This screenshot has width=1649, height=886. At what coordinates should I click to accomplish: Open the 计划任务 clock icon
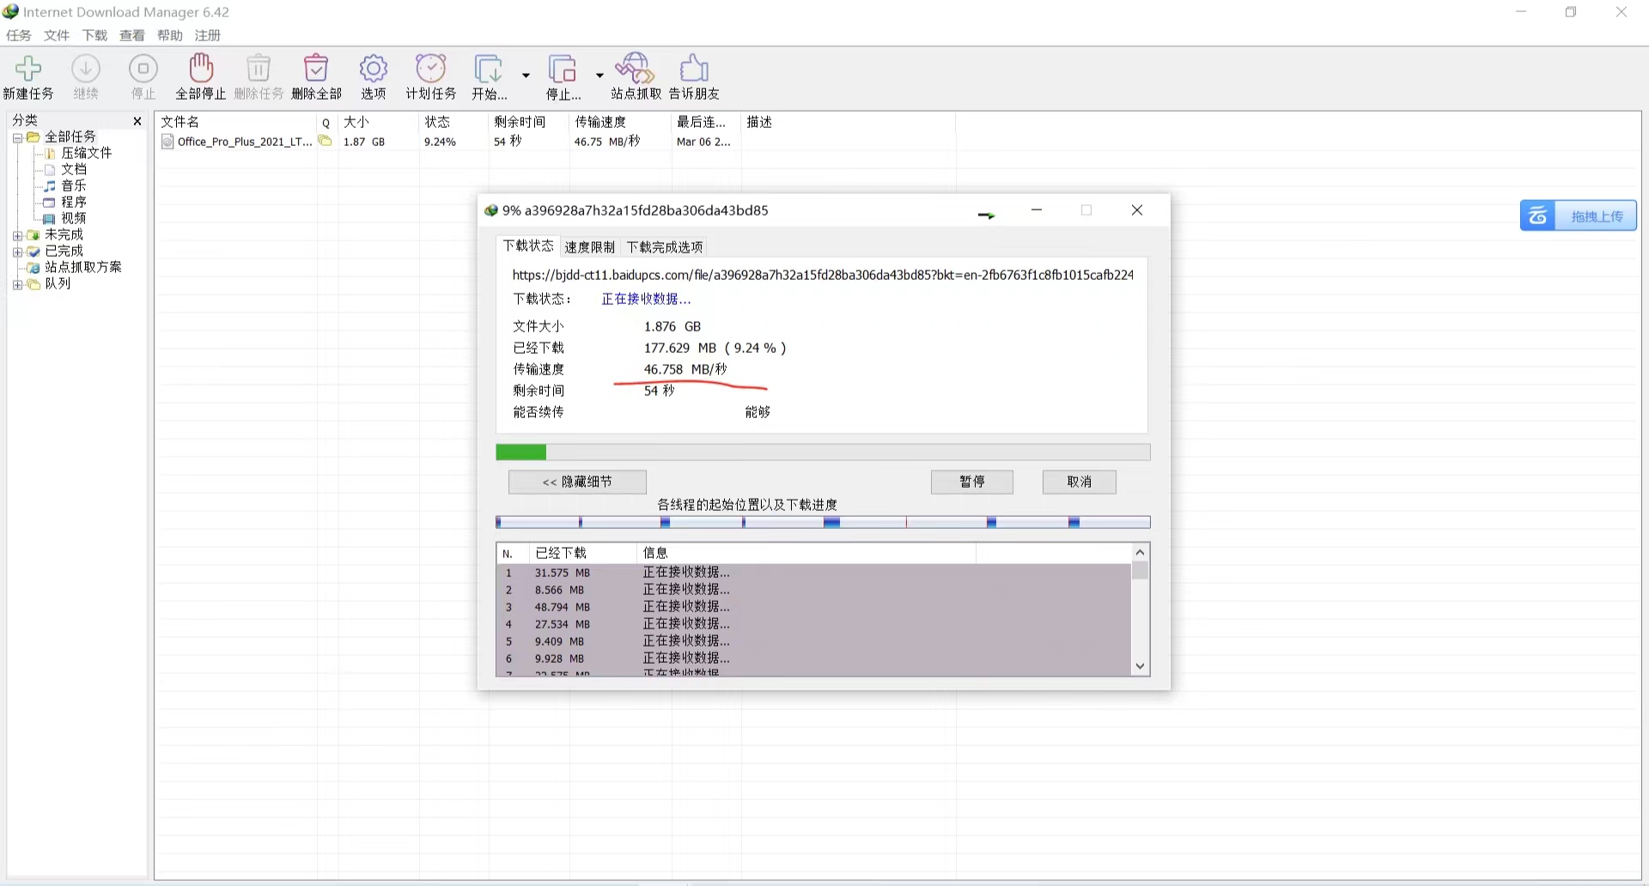click(431, 69)
